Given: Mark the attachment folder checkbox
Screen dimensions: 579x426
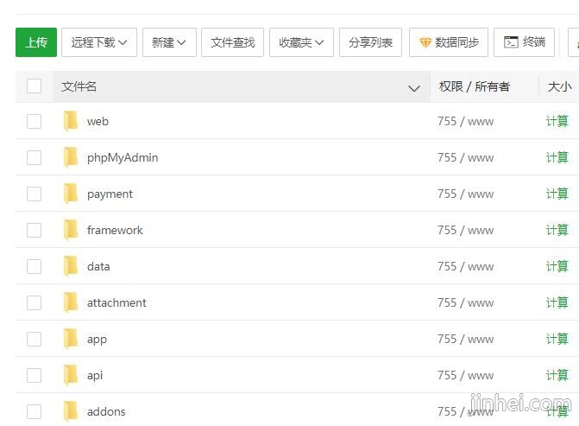Looking at the screenshot, I should [x=34, y=302].
